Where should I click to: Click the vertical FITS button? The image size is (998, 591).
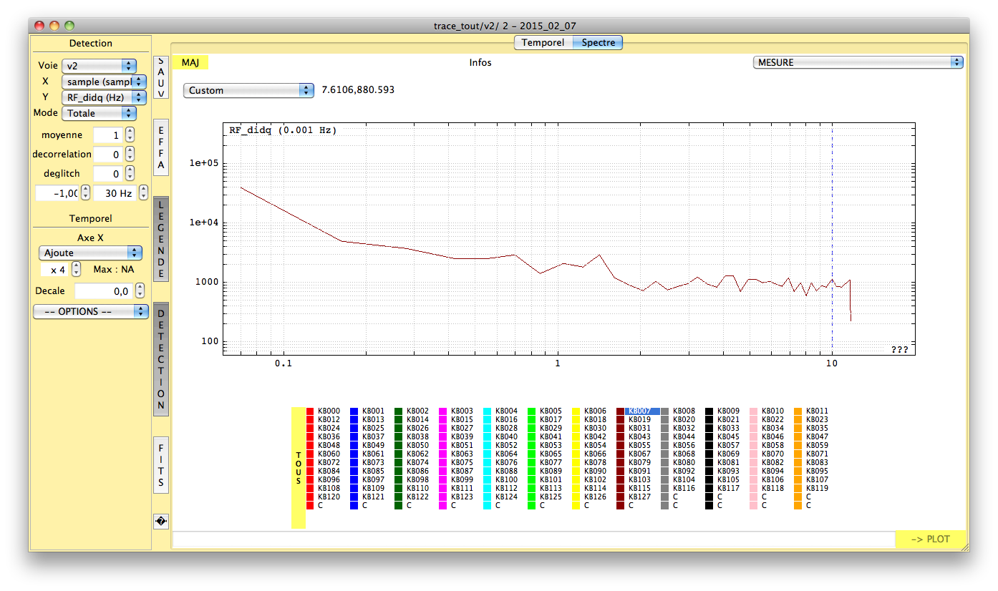pos(161,464)
